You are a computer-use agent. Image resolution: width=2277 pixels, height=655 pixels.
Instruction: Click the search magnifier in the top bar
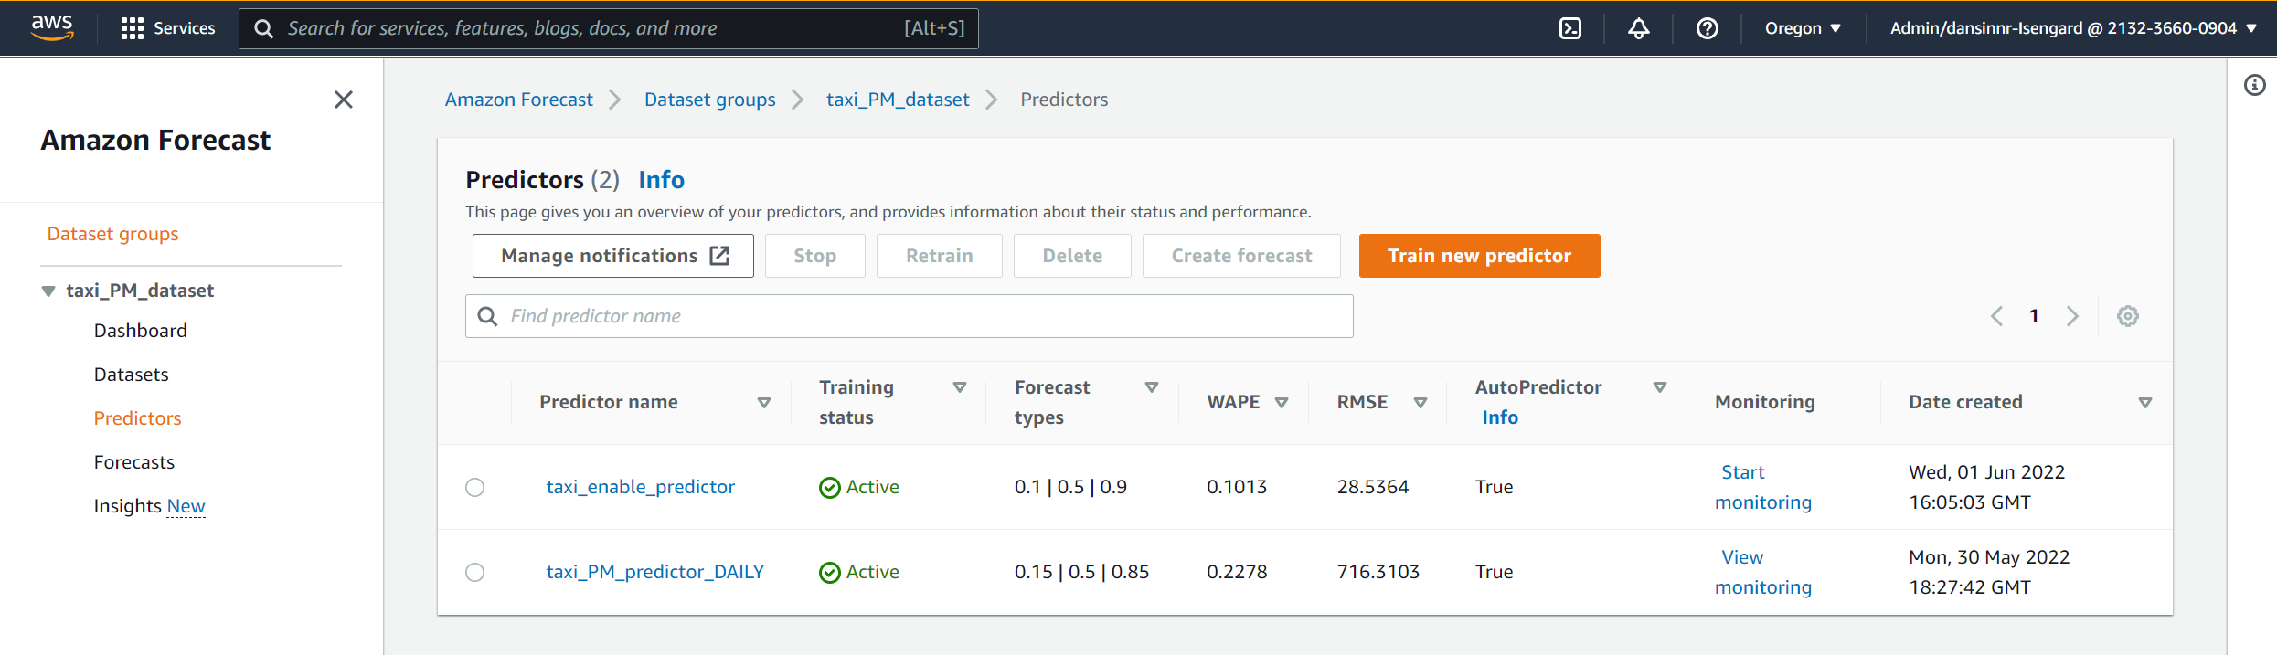(x=263, y=28)
